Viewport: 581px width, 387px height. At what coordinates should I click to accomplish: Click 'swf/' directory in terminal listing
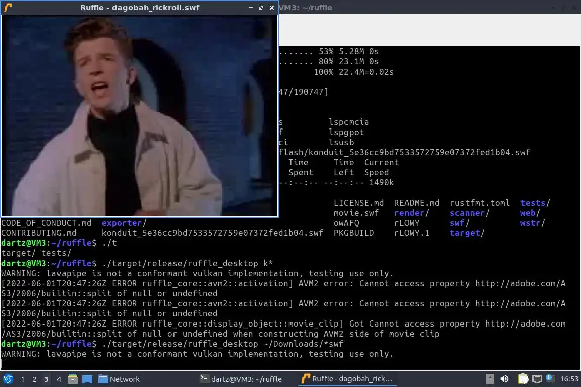tap(459, 223)
